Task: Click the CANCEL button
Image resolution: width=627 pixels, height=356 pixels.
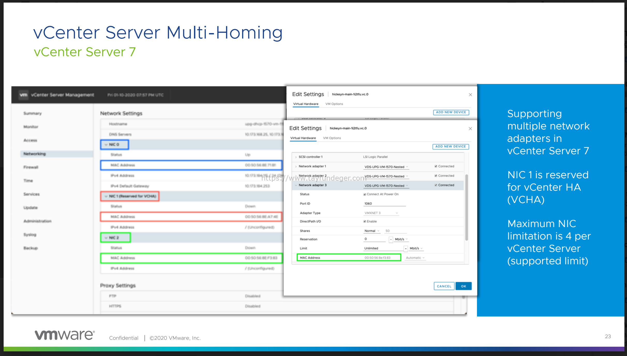Action: tap(444, 286)
